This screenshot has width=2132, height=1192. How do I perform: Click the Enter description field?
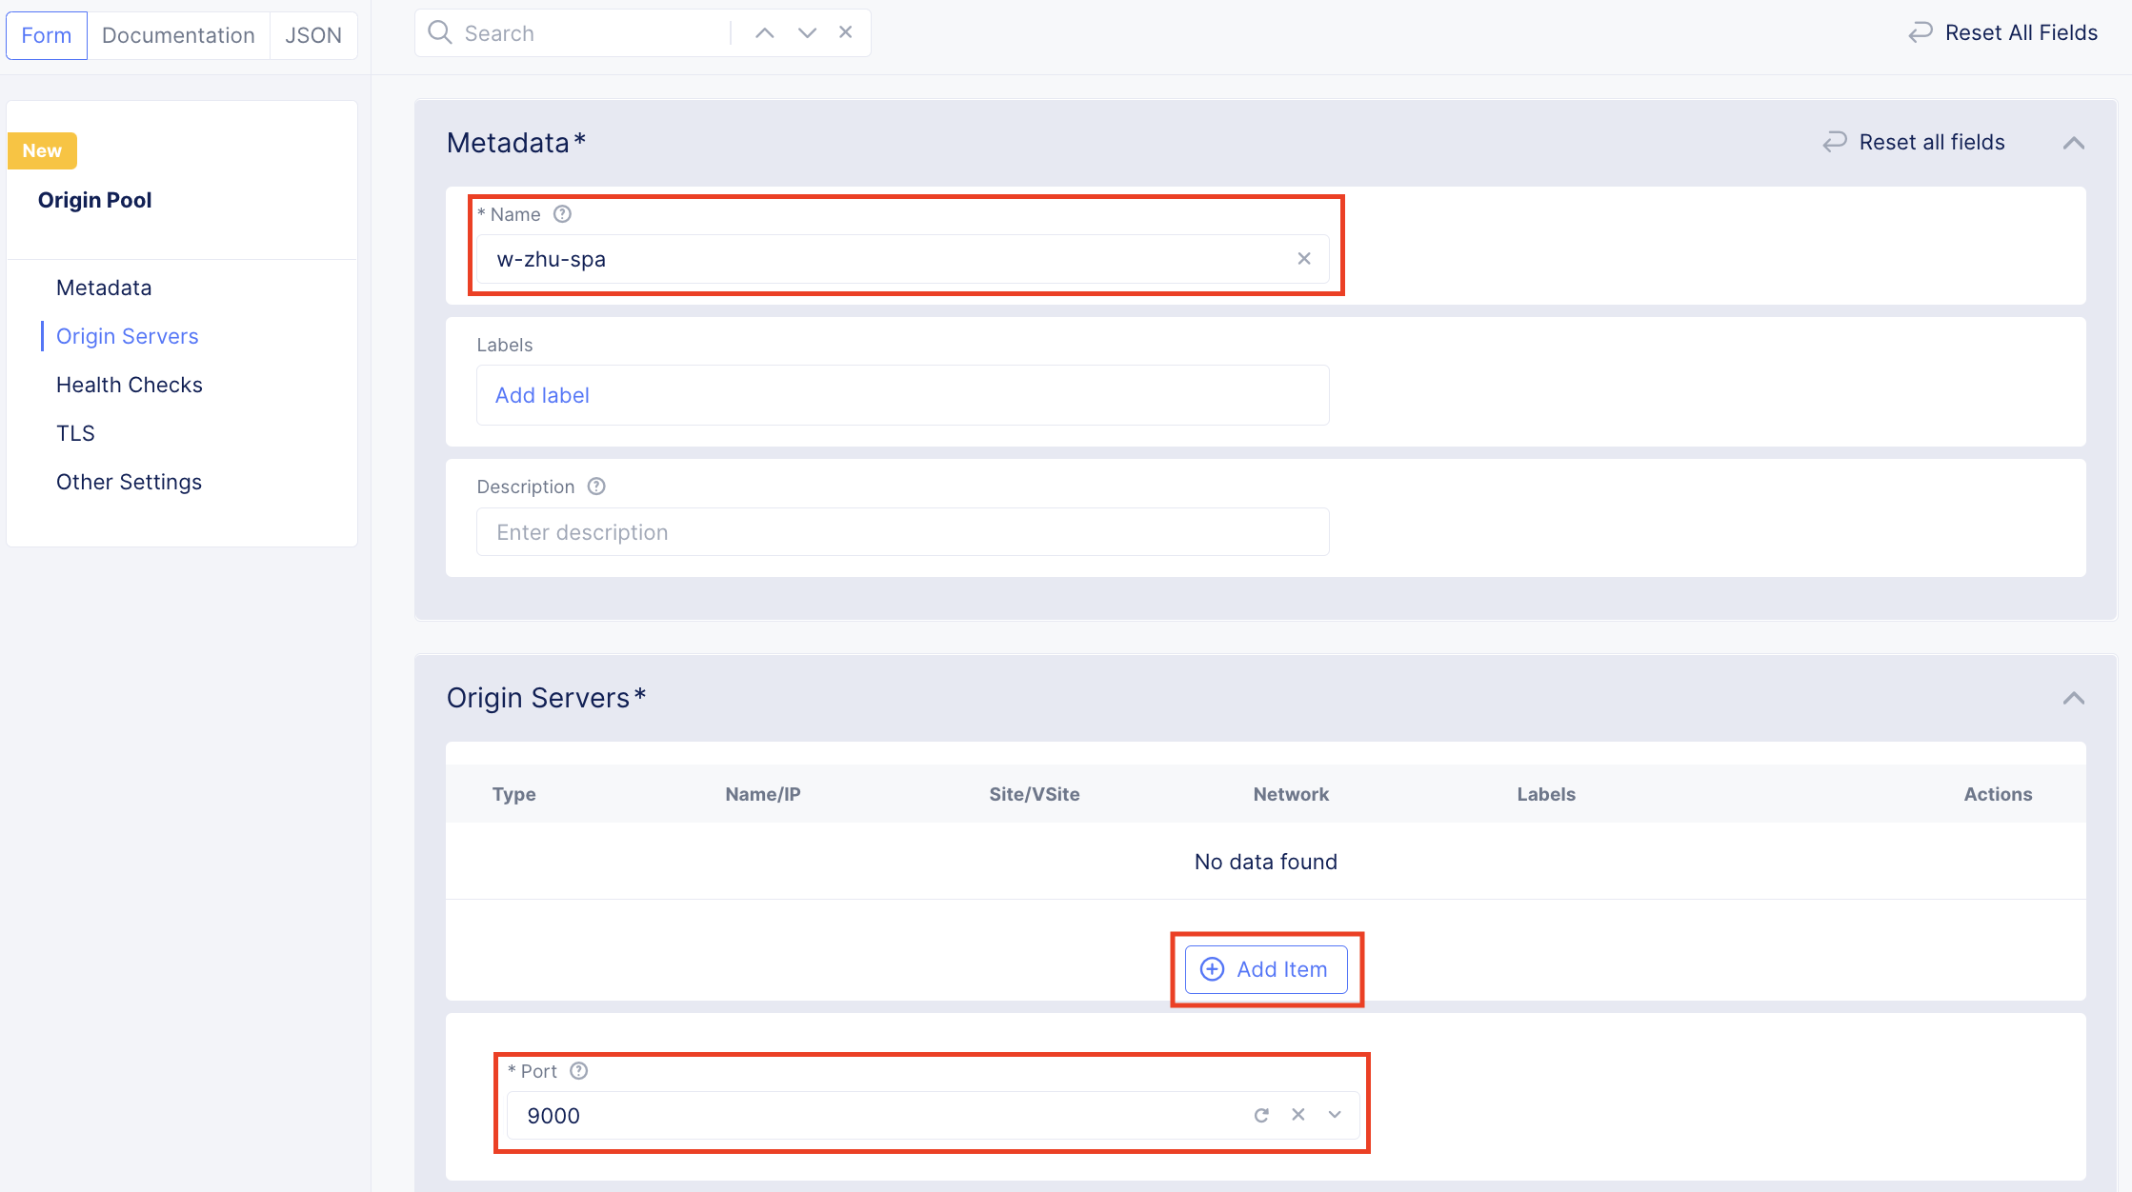click(x=901, y=532)
